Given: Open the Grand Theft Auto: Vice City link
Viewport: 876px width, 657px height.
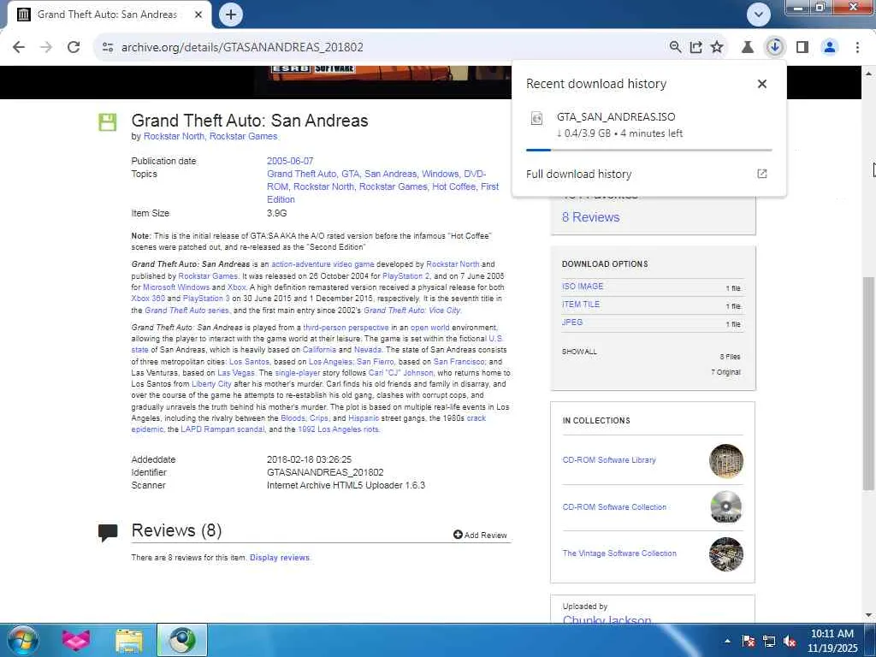Looking at the screenshot, I should pos(411,310).
